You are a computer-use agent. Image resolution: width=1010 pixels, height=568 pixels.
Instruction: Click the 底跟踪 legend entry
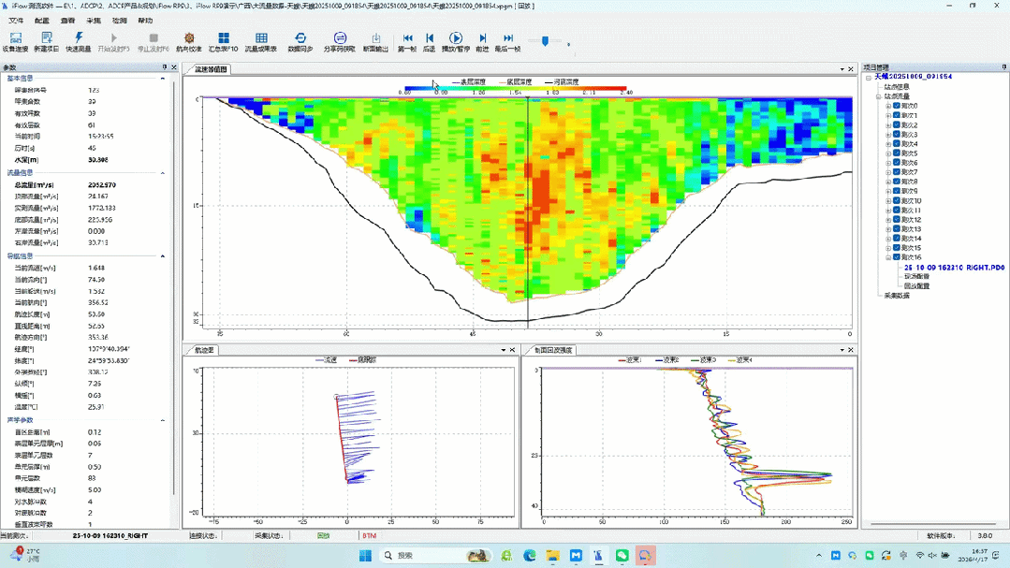(x=362, y=360)
